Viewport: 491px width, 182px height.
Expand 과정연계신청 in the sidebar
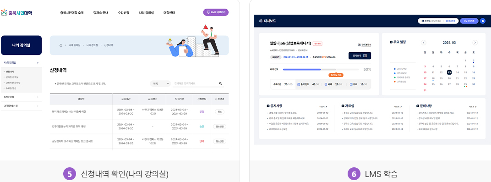[x=21, y=106]
